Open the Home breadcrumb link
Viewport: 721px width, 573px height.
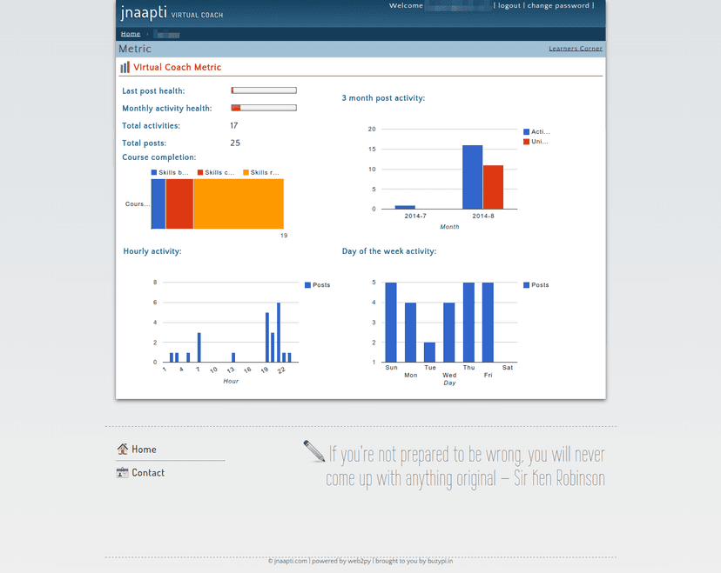pos(131,34)
